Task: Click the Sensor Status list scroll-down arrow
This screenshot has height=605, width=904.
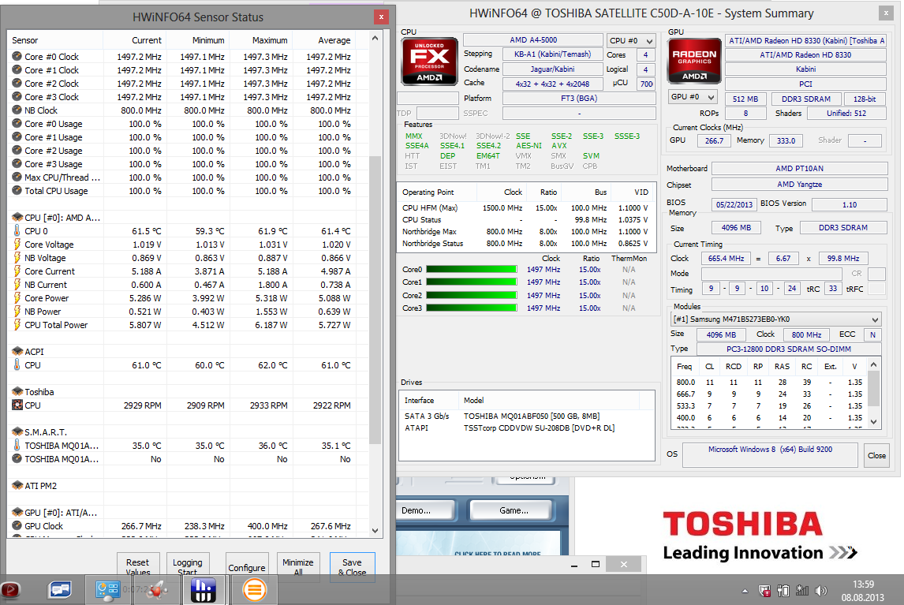Action: 375,530
